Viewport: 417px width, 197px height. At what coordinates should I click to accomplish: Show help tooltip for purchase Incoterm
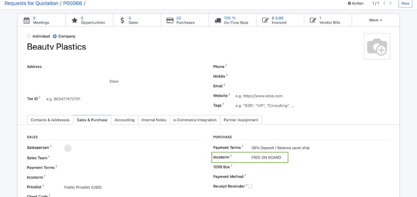[x=231, y=156]
